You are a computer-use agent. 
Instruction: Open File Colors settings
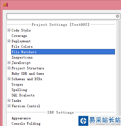[x=22, y=46]
